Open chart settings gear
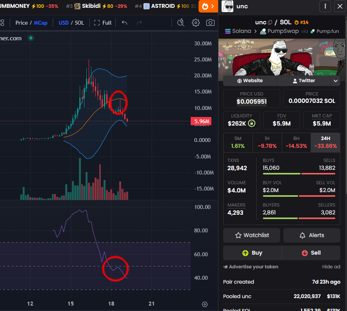 [x=196, y=23]
